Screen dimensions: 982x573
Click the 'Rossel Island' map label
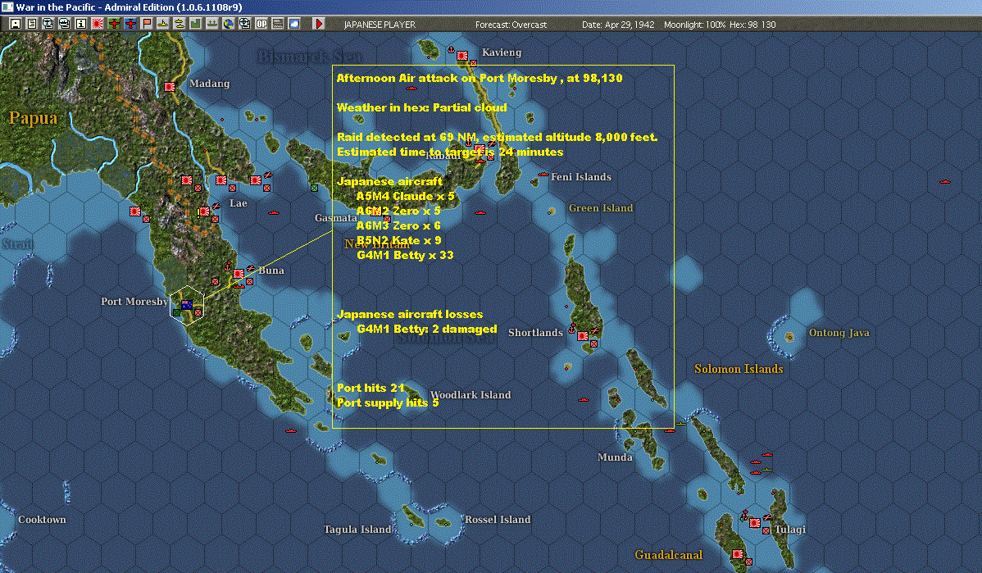498,519
